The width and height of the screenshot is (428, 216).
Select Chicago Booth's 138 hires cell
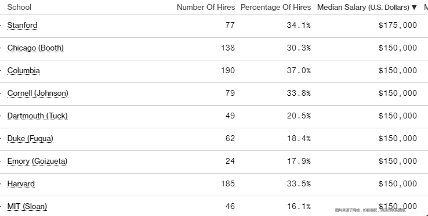(x=228, y=48)
